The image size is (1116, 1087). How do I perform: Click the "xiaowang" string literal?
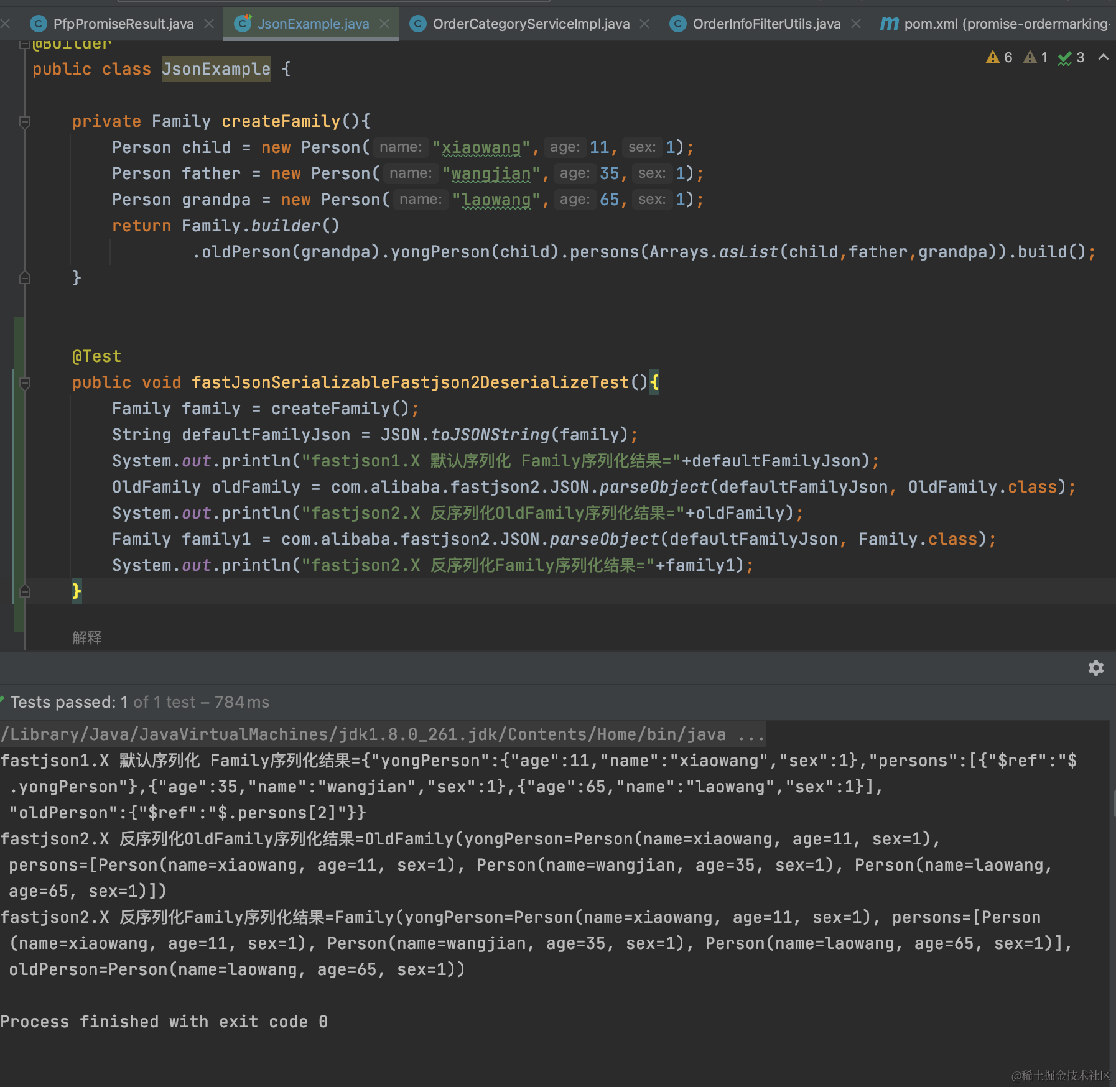481,147
